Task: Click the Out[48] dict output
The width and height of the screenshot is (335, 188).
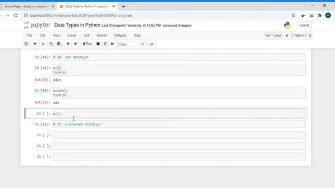Action: [x=57, y=80]
